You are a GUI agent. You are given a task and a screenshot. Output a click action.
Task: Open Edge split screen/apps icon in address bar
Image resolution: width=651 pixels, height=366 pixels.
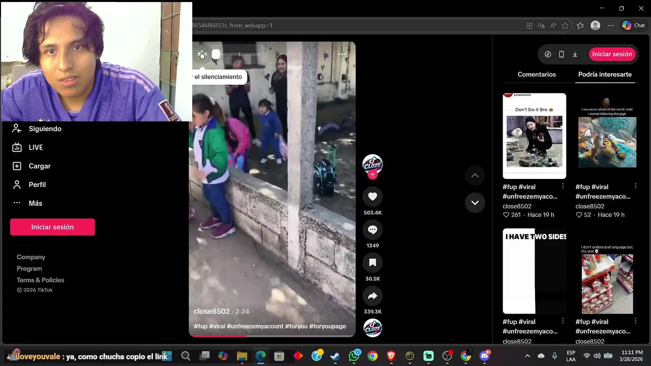coord(529,25)
